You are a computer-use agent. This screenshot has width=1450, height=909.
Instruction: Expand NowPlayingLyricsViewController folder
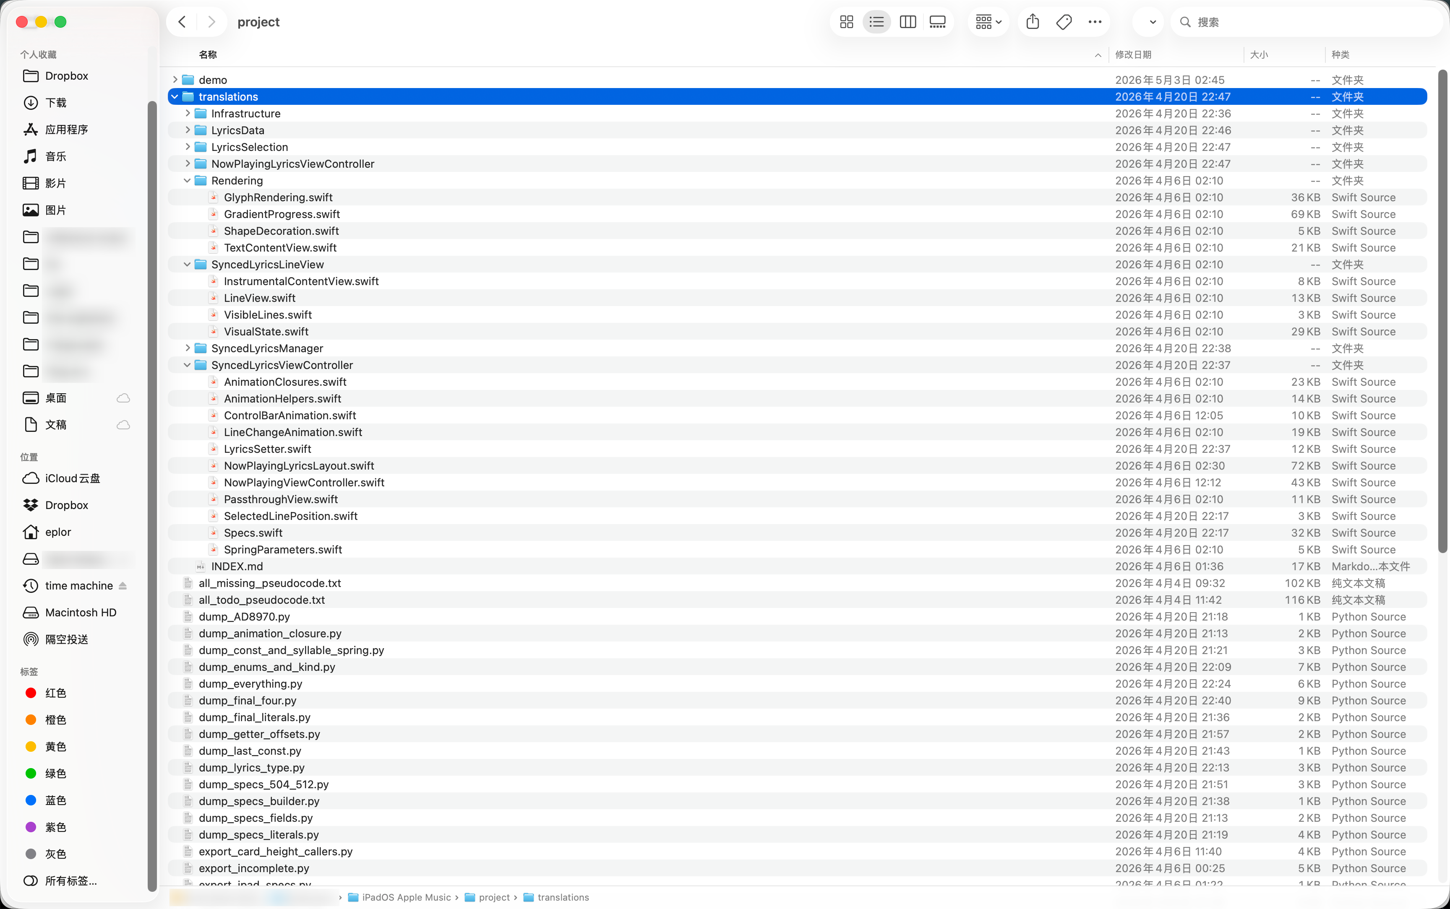(188, 164)
